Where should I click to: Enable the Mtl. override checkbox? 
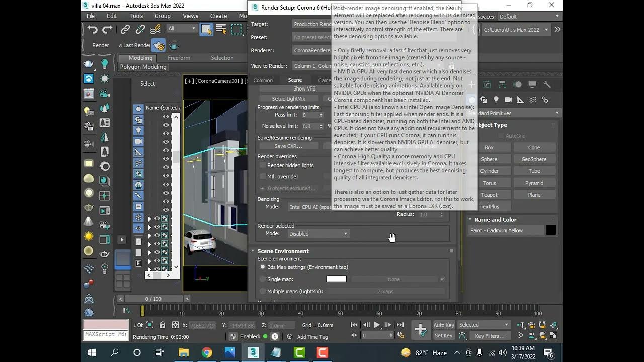pyautogui.click(x=262, y=176)
